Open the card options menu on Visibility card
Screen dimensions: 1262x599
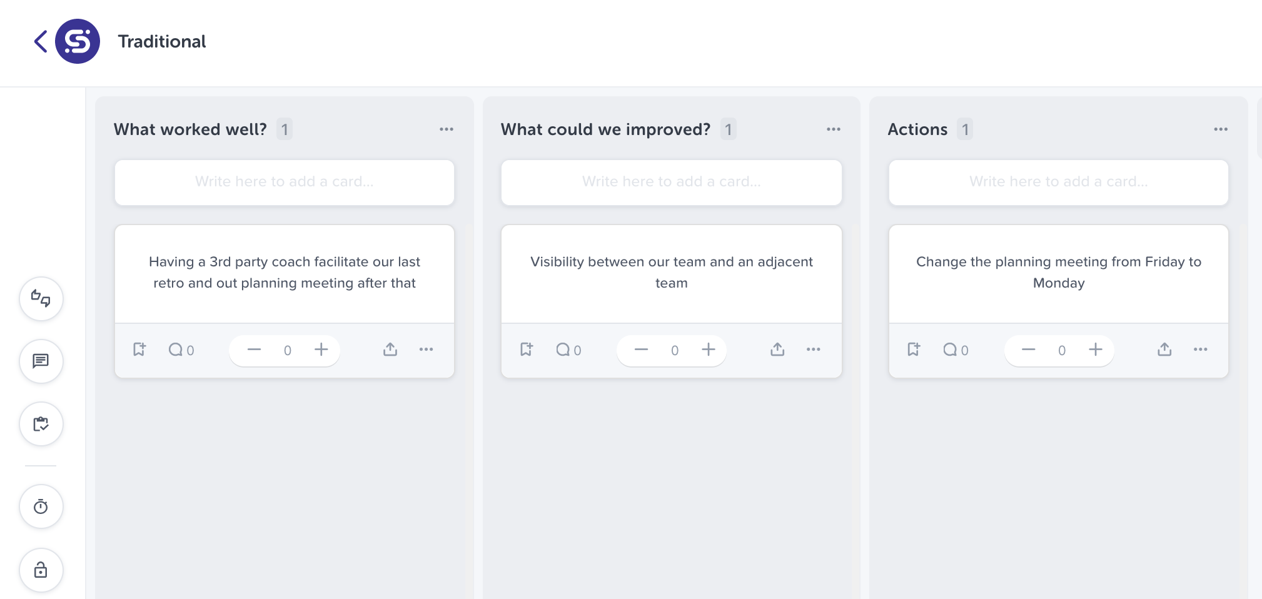[814, 350]
